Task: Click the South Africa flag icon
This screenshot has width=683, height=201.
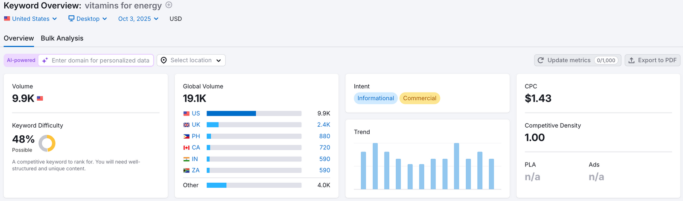Action: [187, 170]
